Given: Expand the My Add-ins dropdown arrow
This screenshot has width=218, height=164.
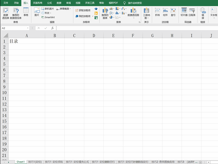Looking at the screenshot, I should (x=92, y=16).
